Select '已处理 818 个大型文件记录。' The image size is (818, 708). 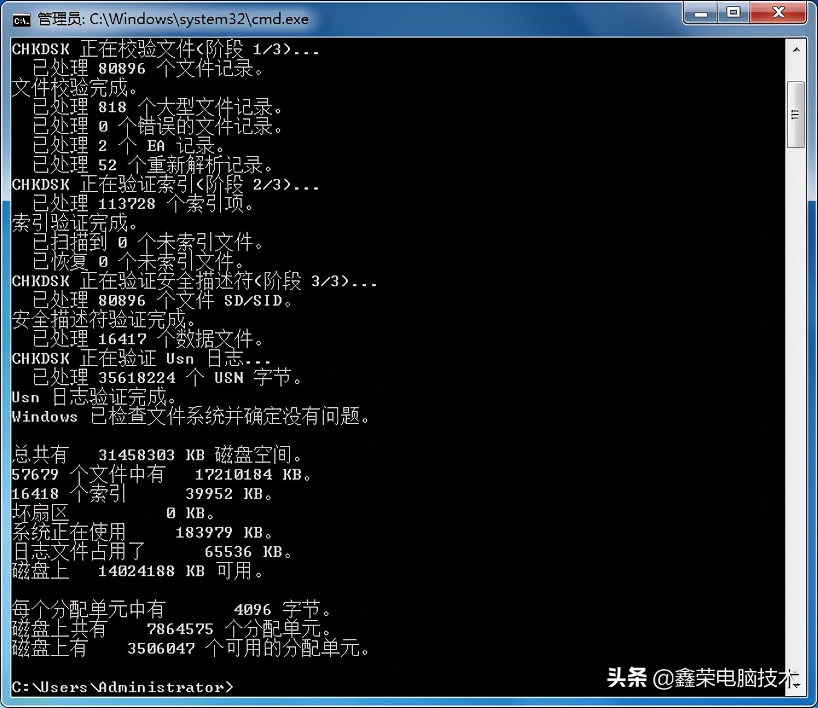tap(158, 107)
